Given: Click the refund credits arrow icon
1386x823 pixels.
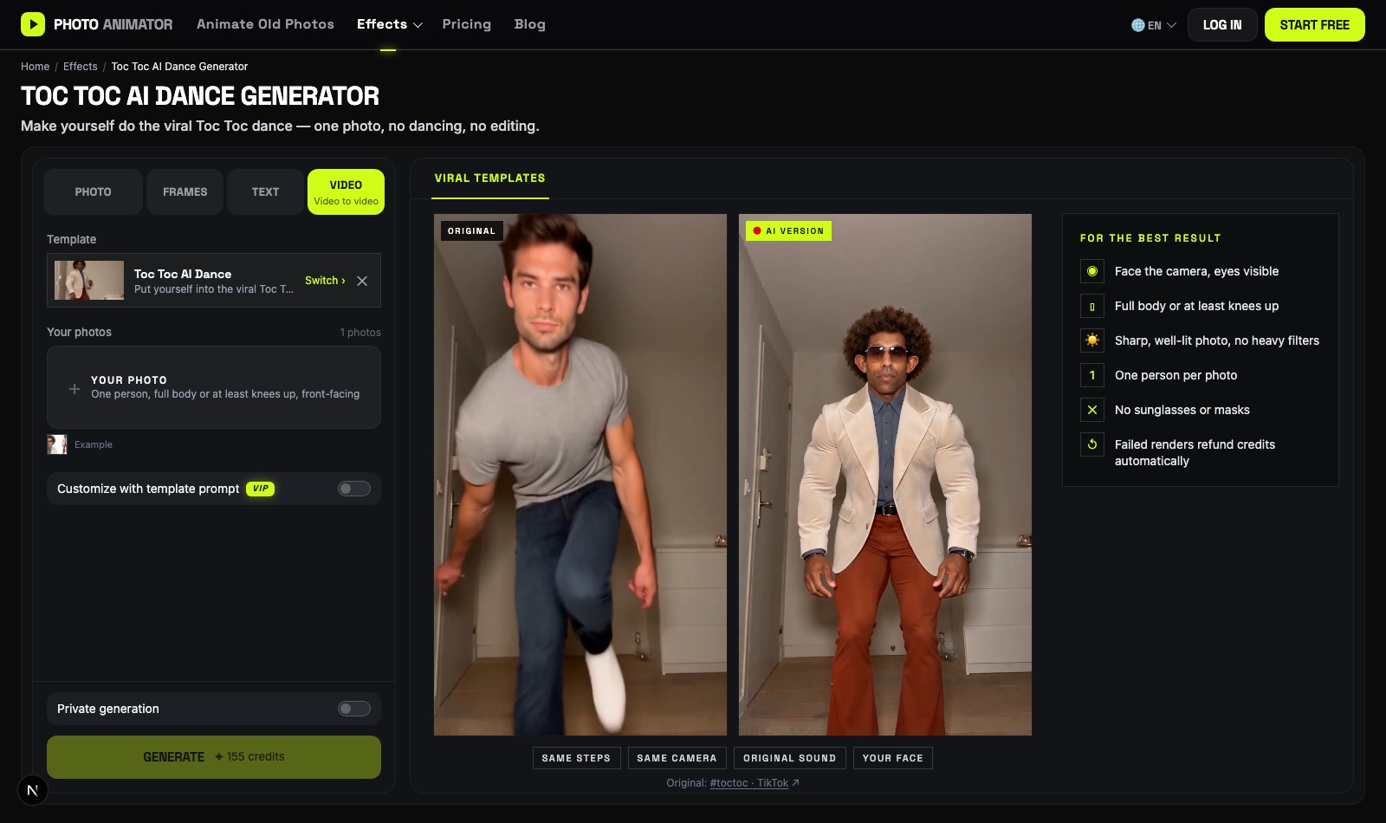Looking at the screenshot, I should point(1092,444).
